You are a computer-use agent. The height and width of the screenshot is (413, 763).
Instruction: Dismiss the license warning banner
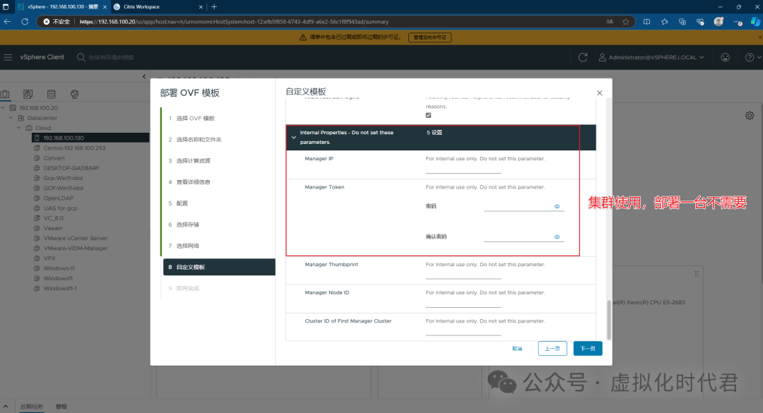(x=759, y=37)
